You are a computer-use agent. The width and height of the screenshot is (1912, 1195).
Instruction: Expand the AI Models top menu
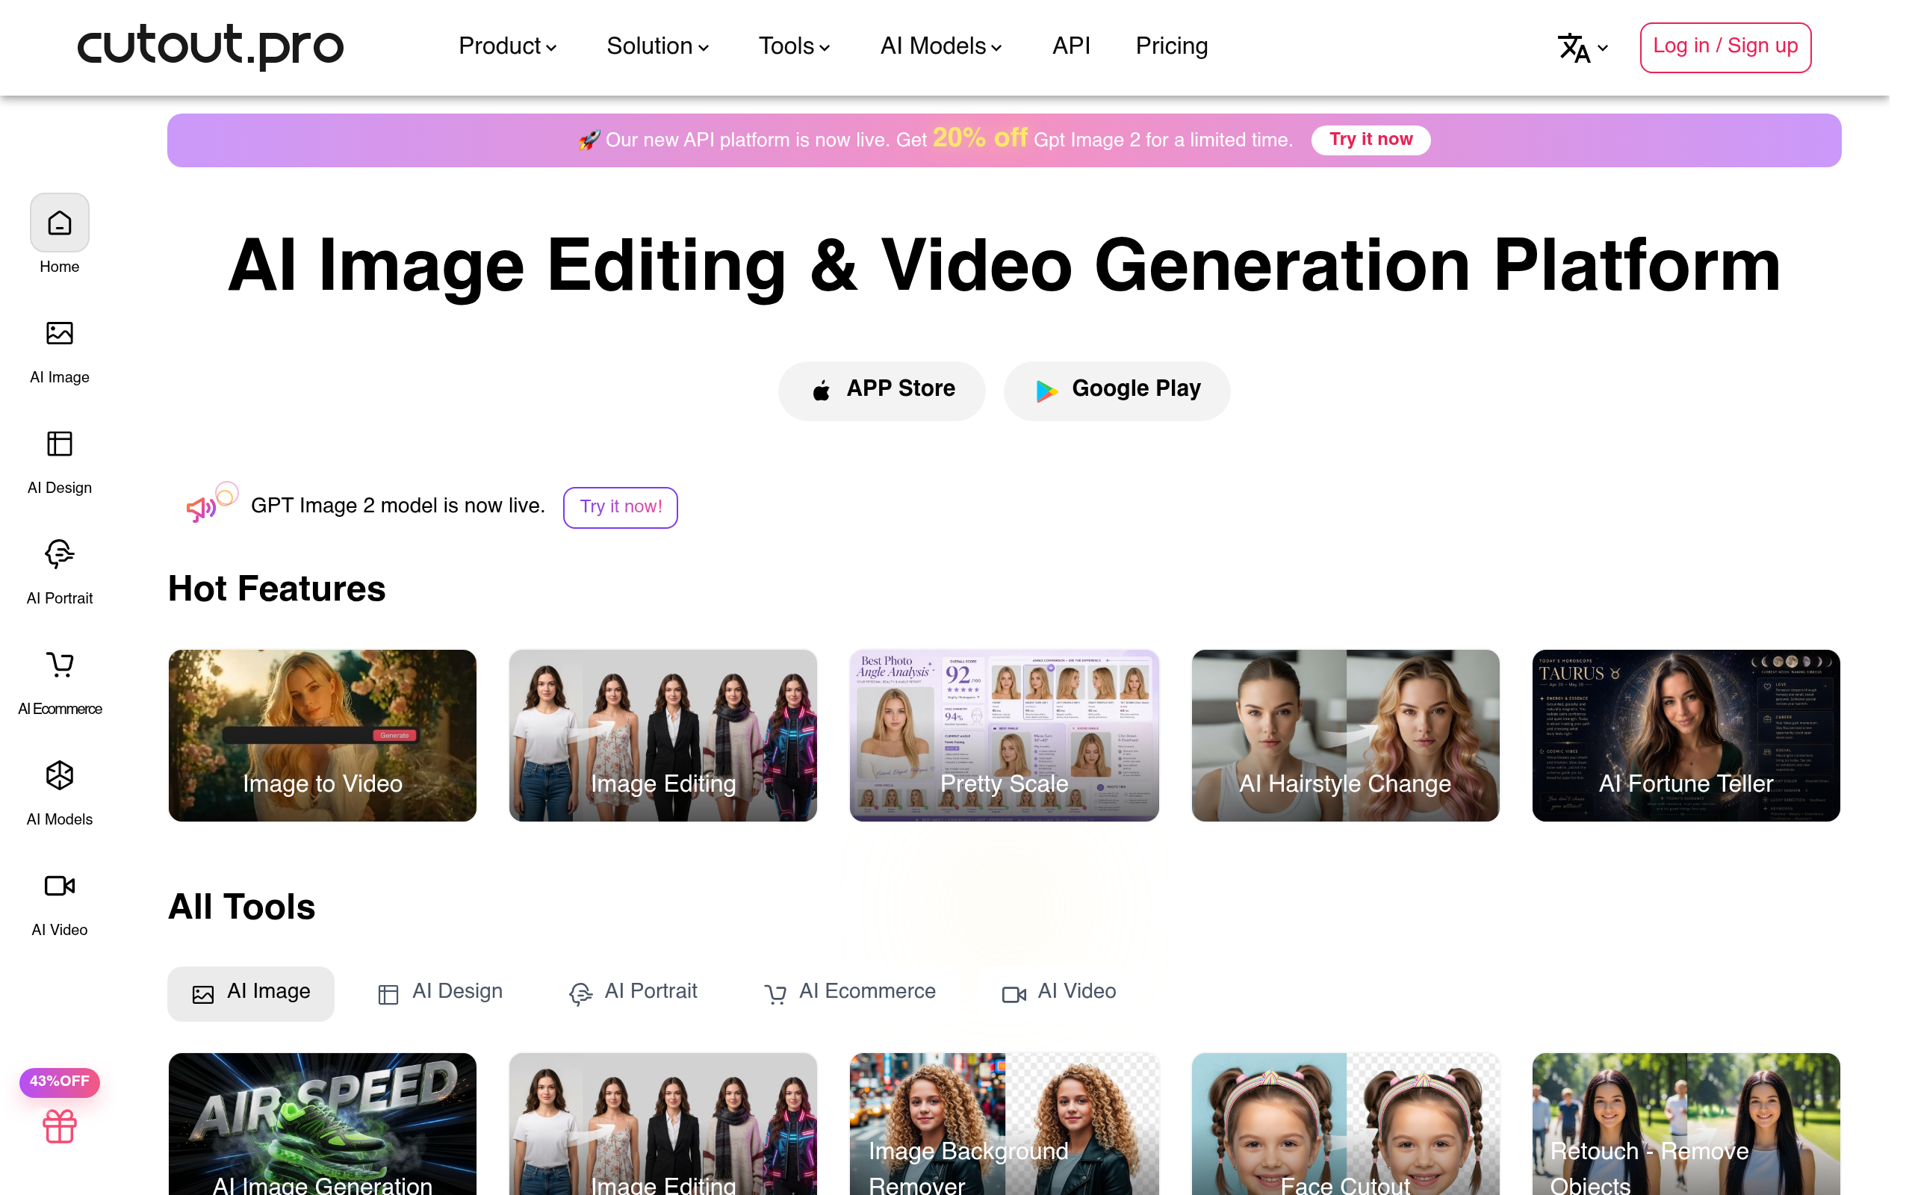click(x=940, y=46)
